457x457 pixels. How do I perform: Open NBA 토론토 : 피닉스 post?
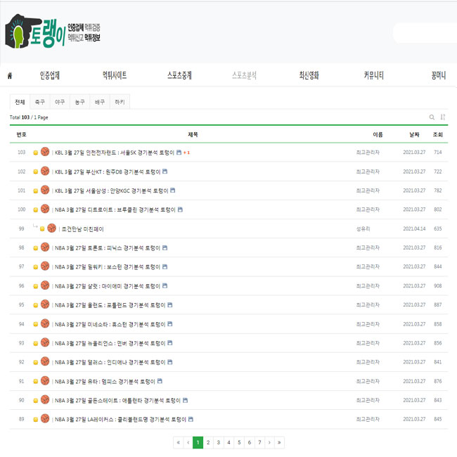tap(108, 247)
